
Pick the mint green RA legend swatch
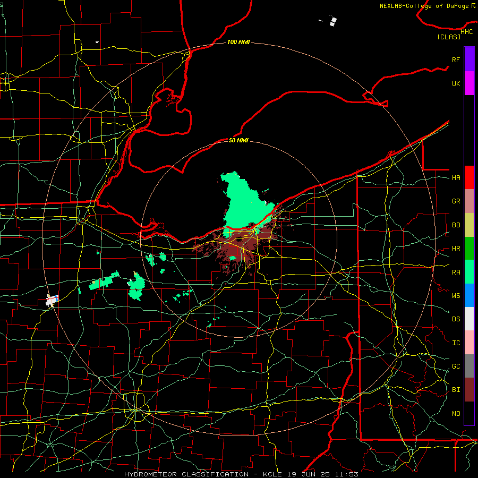tap(469, 272)
